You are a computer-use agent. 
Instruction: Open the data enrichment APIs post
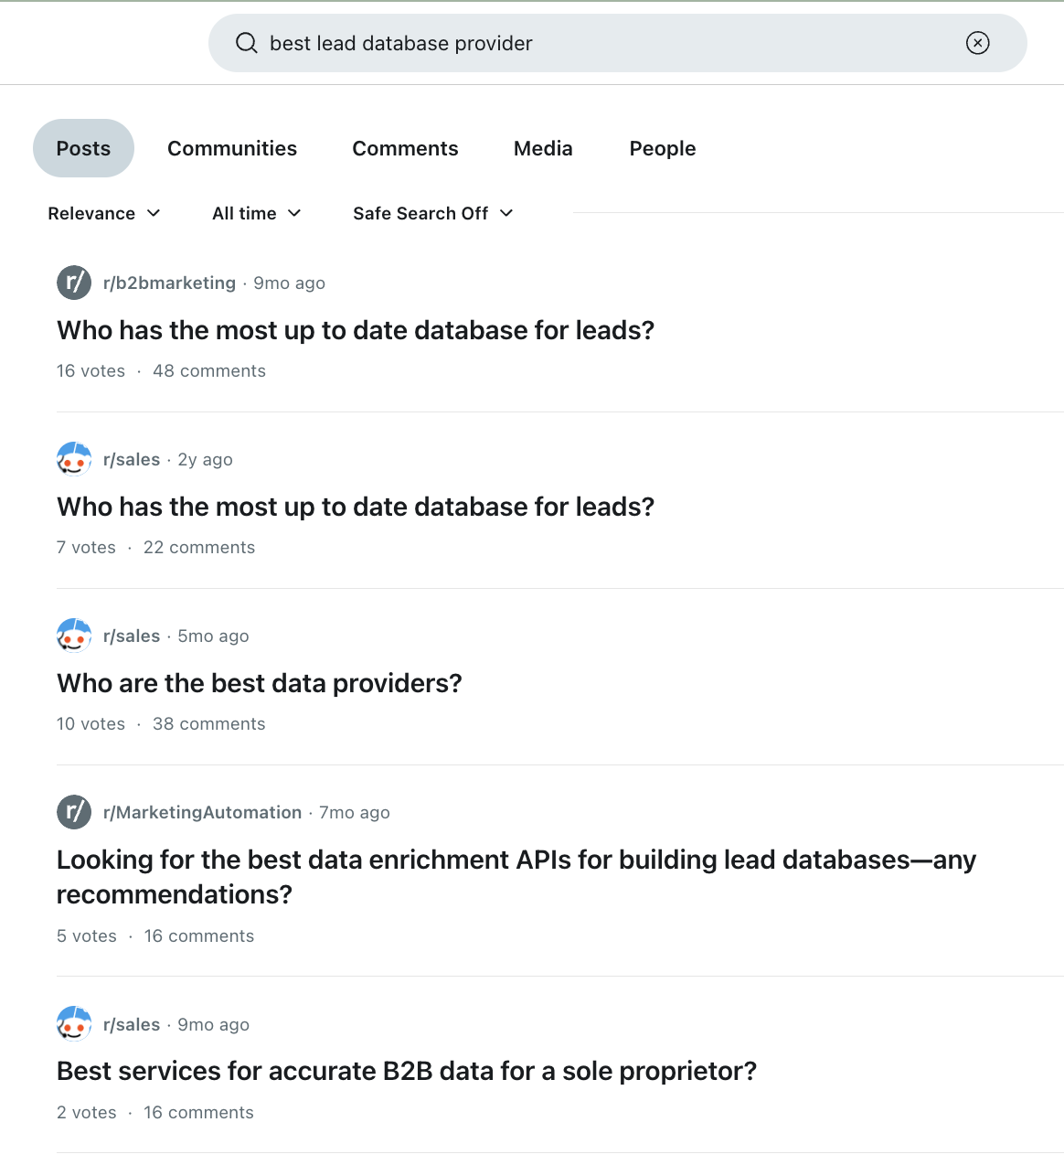pos(516,877)
